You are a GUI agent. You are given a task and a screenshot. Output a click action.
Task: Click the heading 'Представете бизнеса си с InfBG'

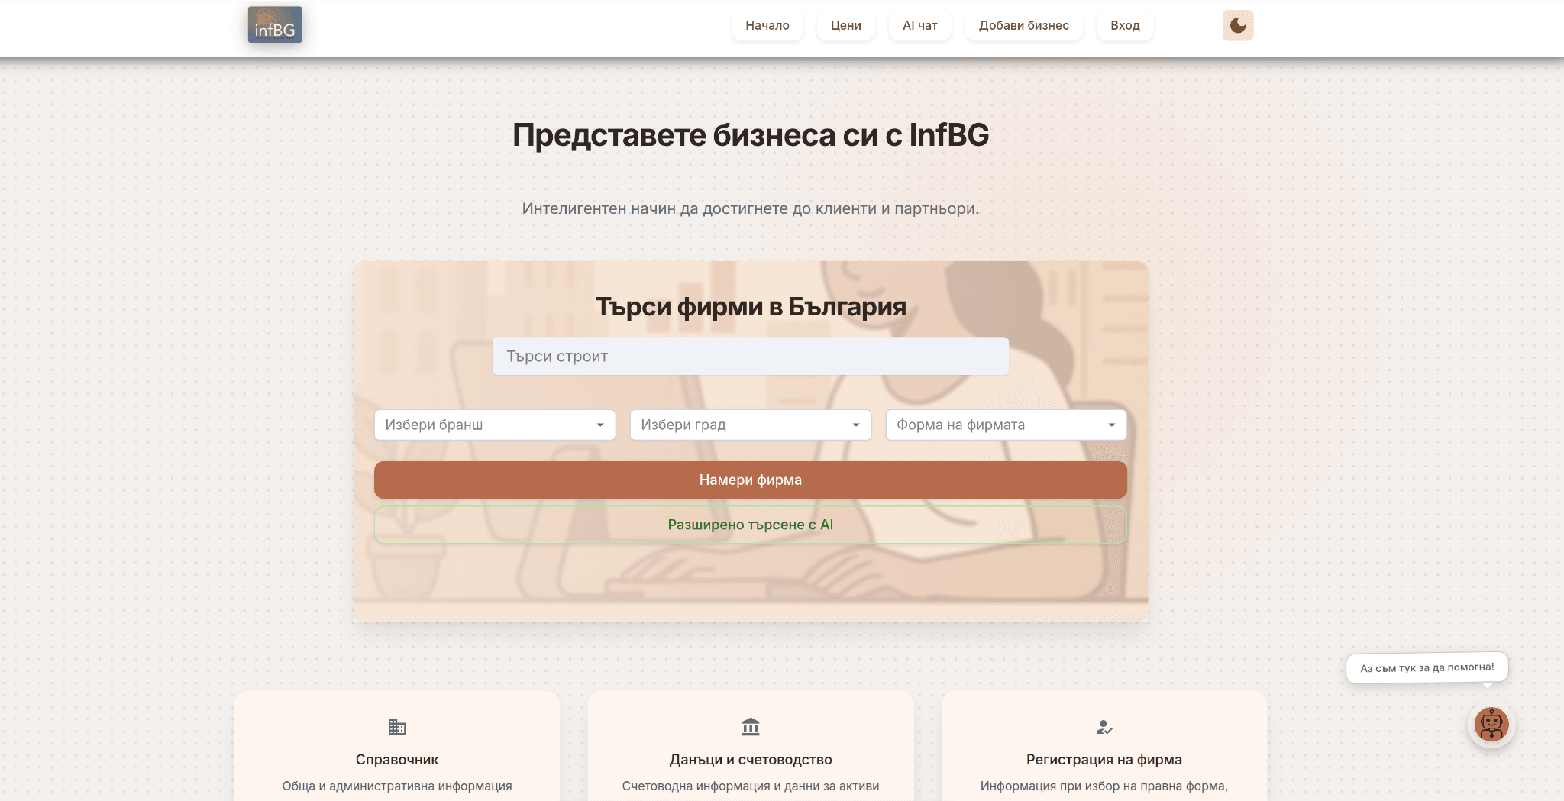(751, 135)
